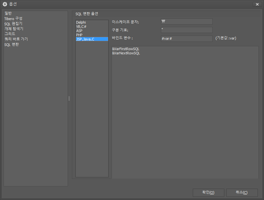Close the 옵션 dialog window
Viewport: 264px width, 200px height.
pos(257,4)
